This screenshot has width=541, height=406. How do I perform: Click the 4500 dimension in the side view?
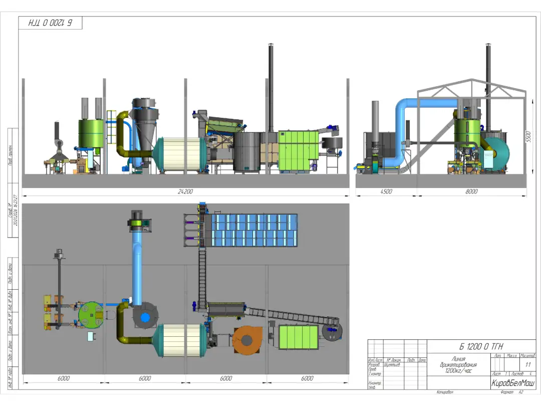[386, 191]
